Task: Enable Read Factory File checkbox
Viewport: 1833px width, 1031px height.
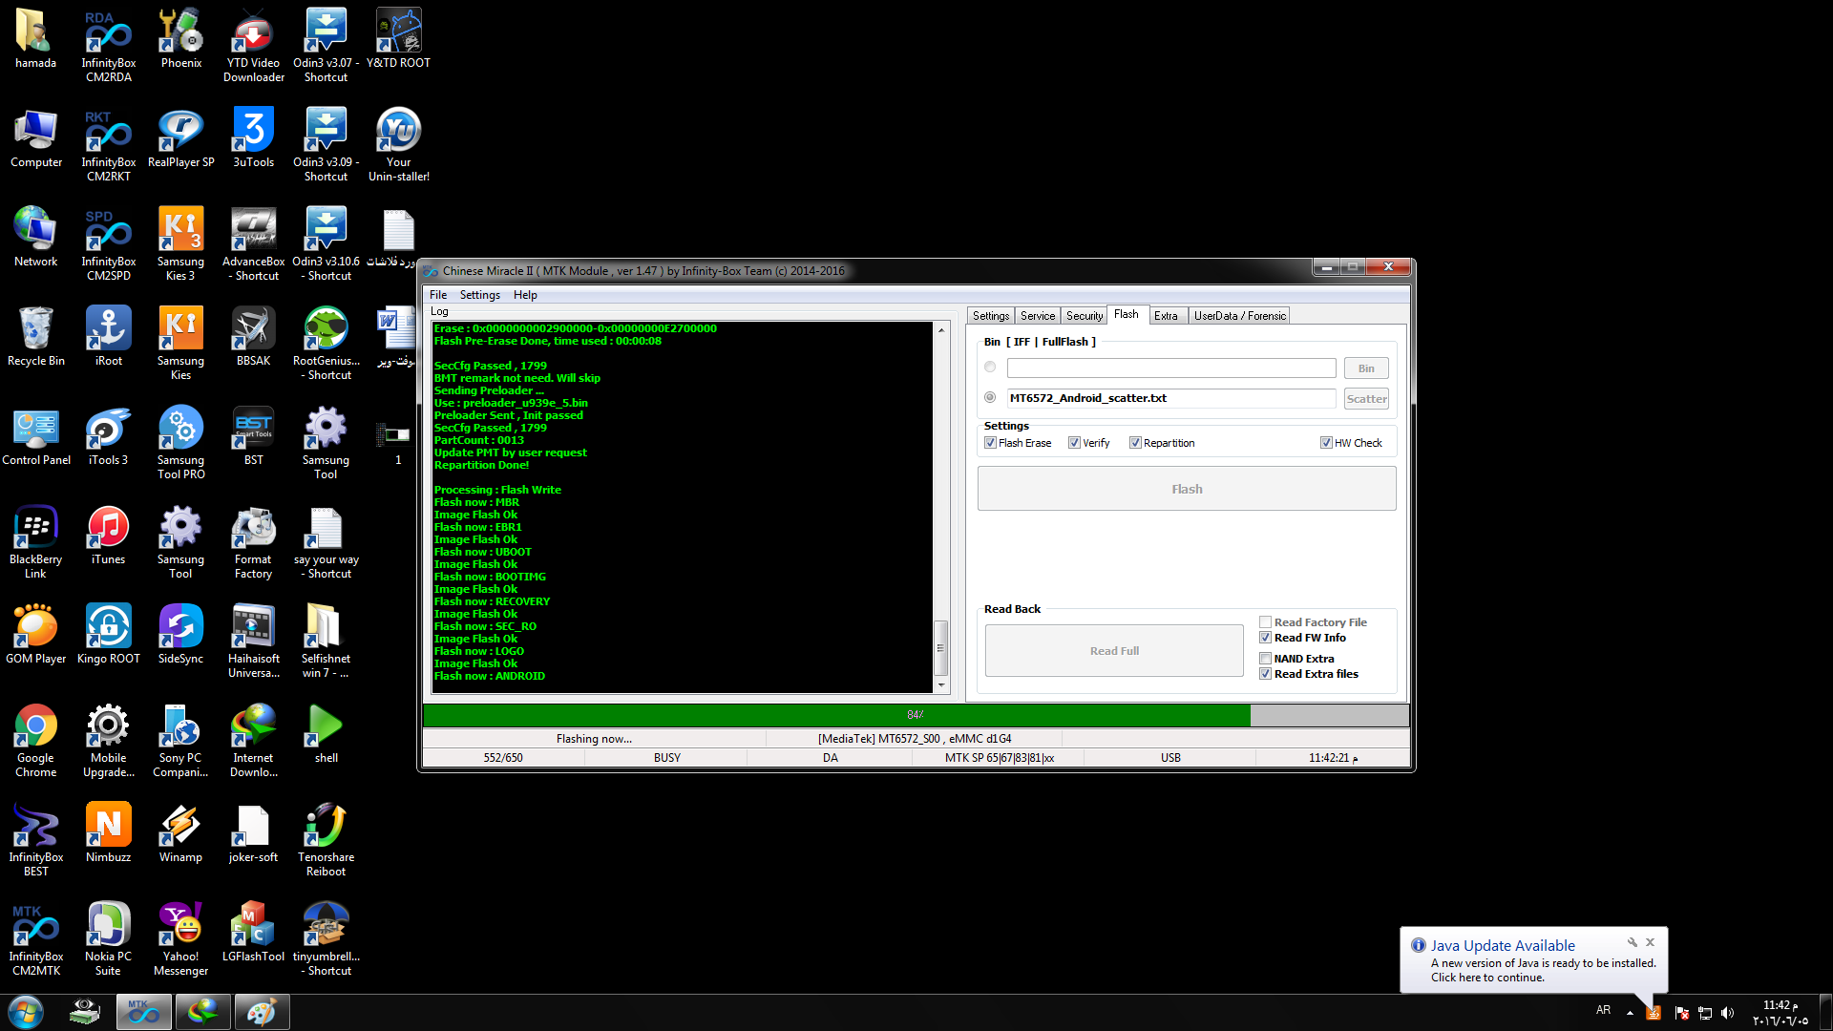Action: coord(1266,622)
